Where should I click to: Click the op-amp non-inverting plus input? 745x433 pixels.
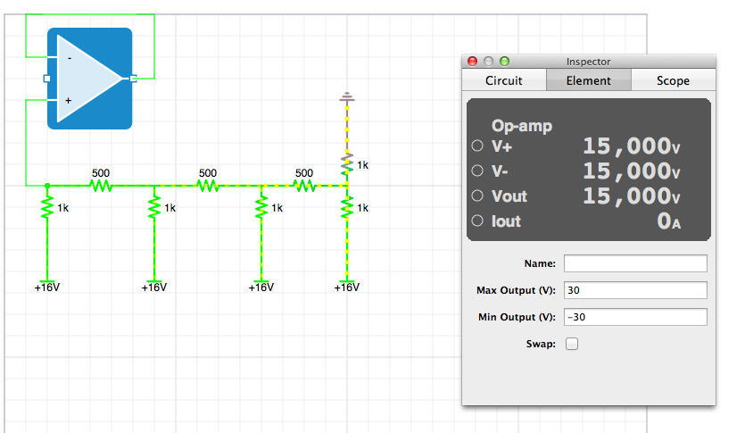pos(69,100)
